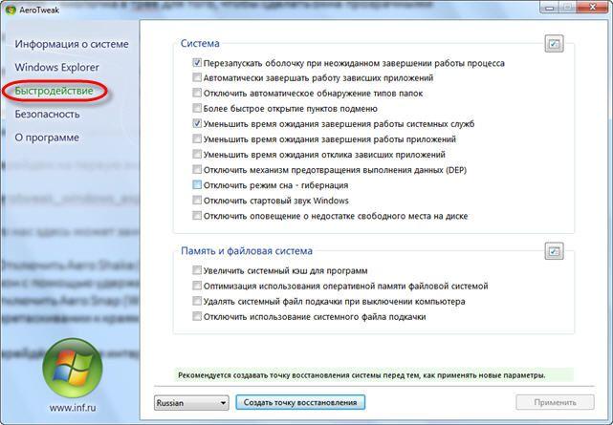Check Отключить автоматическое обнаружение типов папок
Image resolution: width=613 pixels, height=425 pixels.
coord(197,93)
